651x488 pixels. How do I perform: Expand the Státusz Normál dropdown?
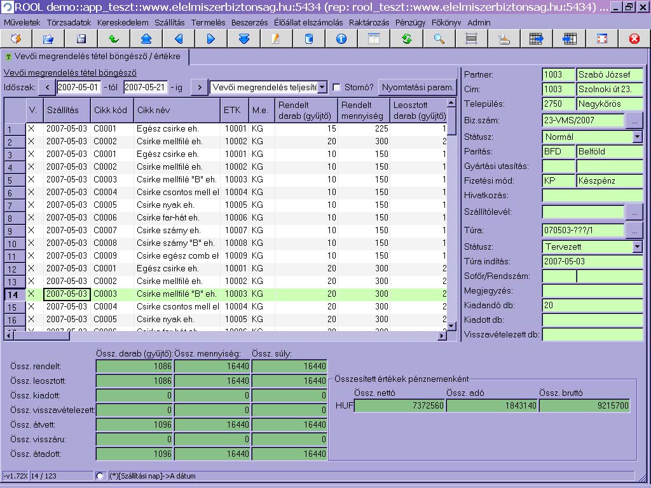[x=637, y=137]
